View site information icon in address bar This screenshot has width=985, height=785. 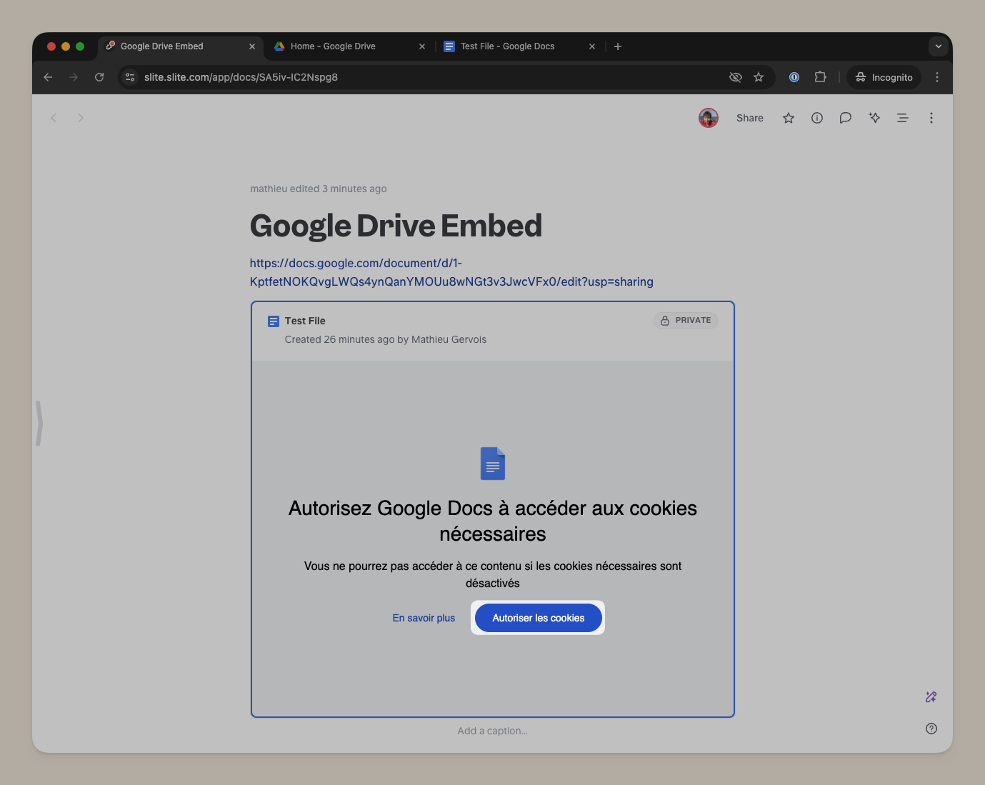(129, 77)
